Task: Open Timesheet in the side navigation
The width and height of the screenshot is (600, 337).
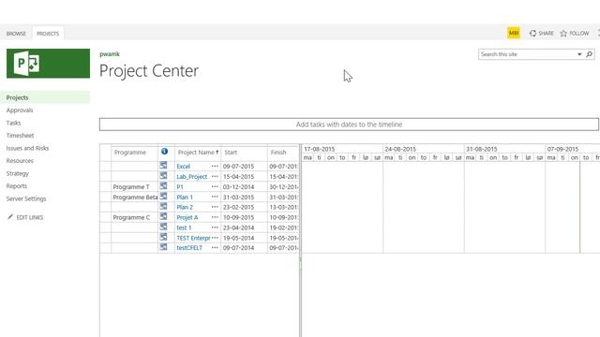Action: click(x=20, y=135)
